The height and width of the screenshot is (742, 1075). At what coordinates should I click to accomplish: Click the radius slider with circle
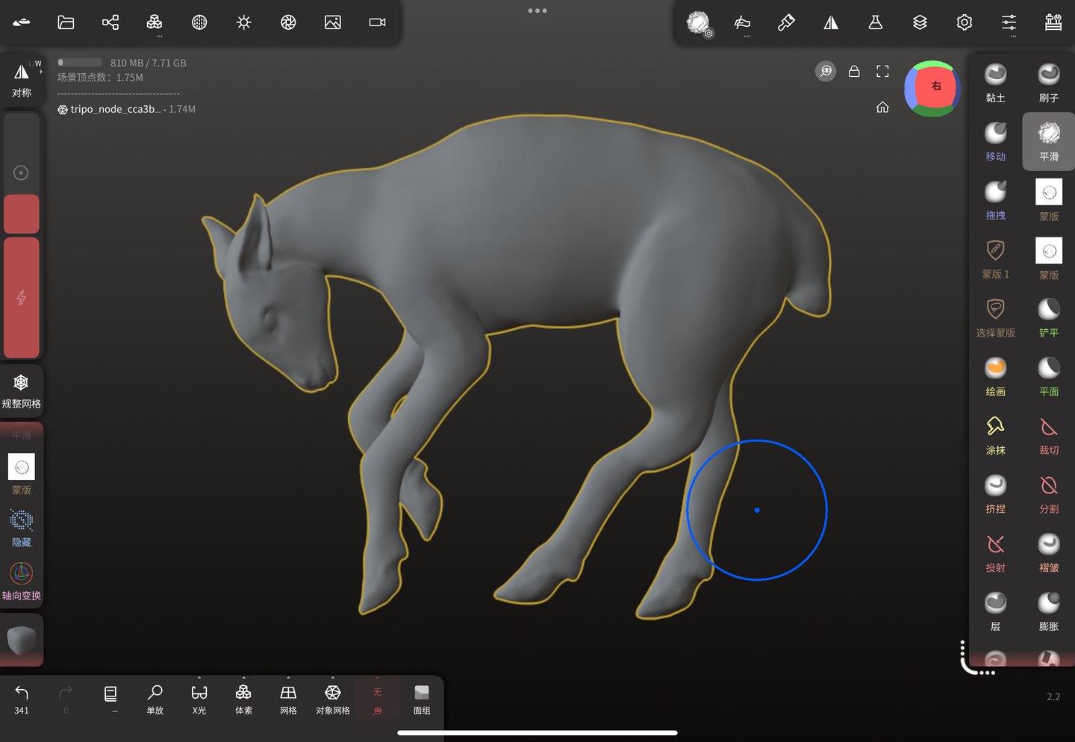tap(22, 173)
